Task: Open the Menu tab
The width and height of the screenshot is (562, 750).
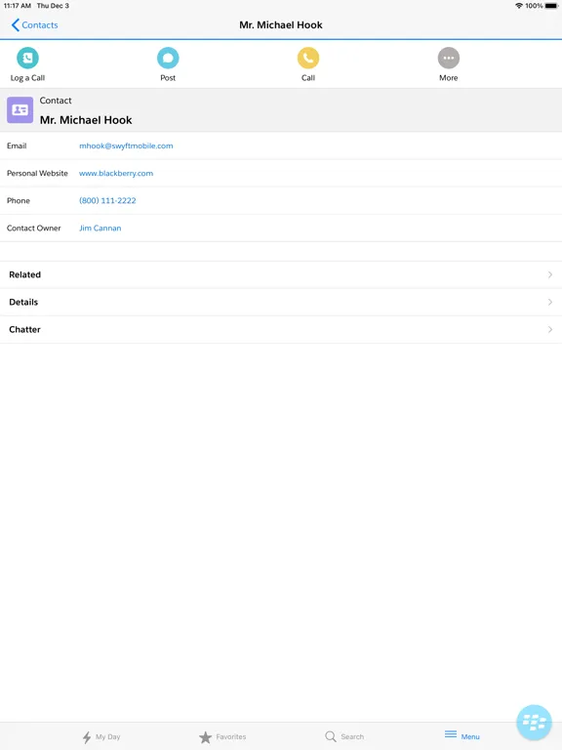Action: (x=462, y=735)
